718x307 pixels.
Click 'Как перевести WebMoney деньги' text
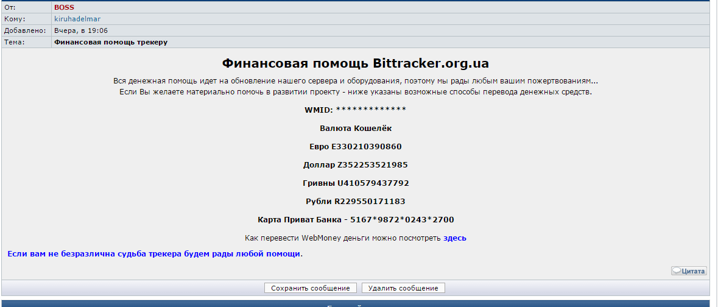[343, 238]
